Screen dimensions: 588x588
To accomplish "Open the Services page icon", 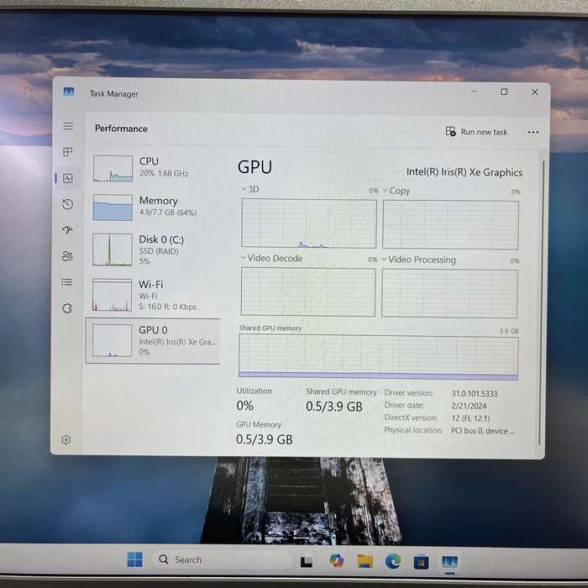I will pos(67,308).
